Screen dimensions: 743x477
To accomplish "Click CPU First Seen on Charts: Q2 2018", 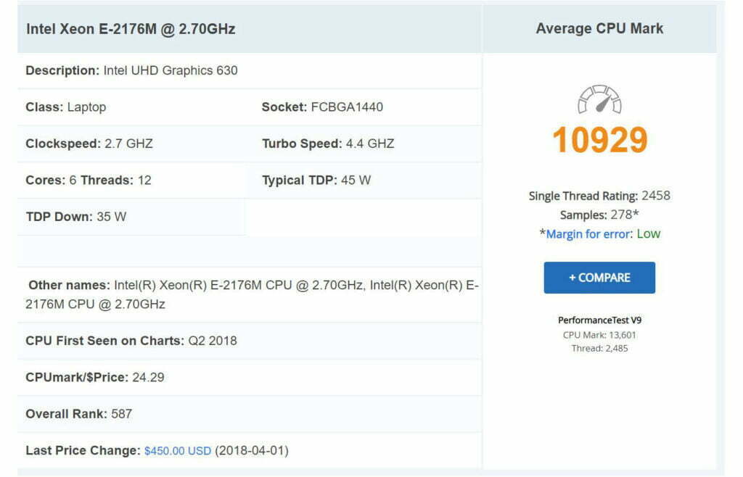I will coord(131,341).
